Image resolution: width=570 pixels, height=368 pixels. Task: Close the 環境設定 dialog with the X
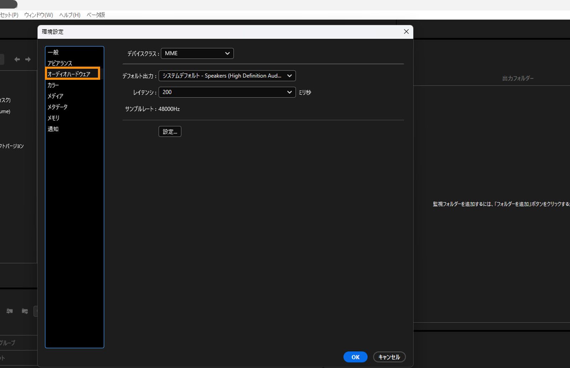pyautogui.click(x=406, y=32)
